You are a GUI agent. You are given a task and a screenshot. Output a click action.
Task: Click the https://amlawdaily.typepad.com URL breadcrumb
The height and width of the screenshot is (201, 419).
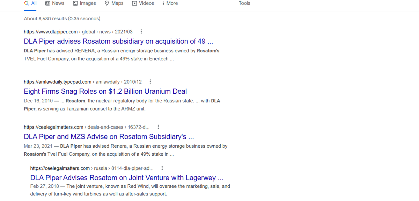pos(83,82)
